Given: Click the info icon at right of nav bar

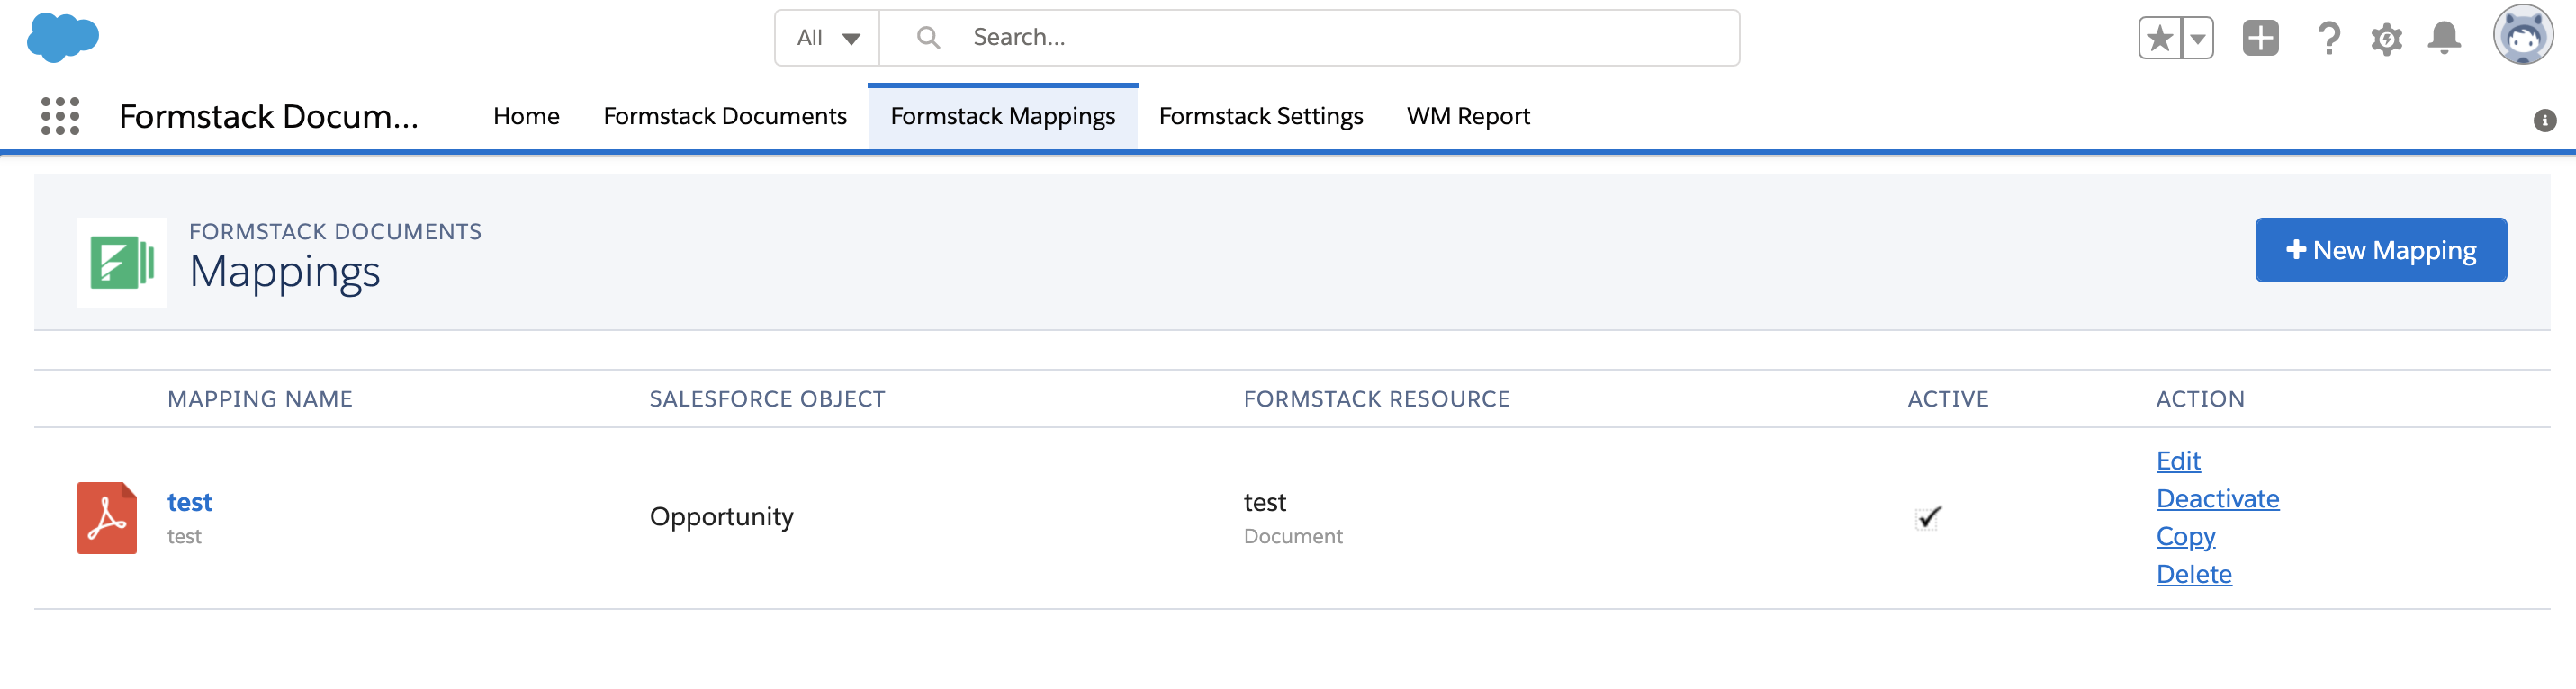Looking at the screenshot, I should tap(2544, 121).
